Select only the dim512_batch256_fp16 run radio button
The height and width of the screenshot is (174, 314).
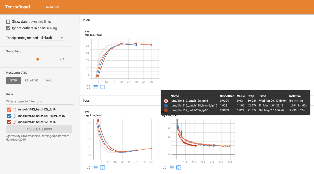15,122
